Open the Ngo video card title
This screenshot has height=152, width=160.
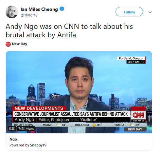[x=13, y=139]
